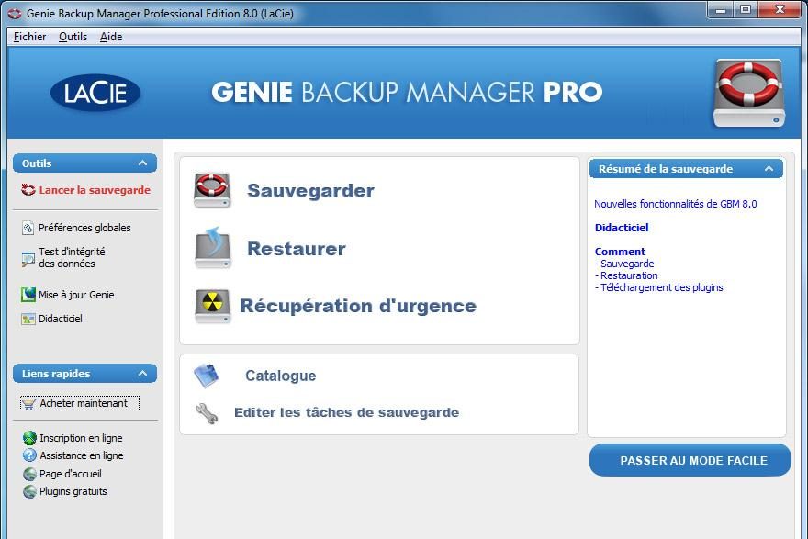Click the Didacticiel text in the left sidebar
This screenshot has height=539, width=808.
click(61, 319)
